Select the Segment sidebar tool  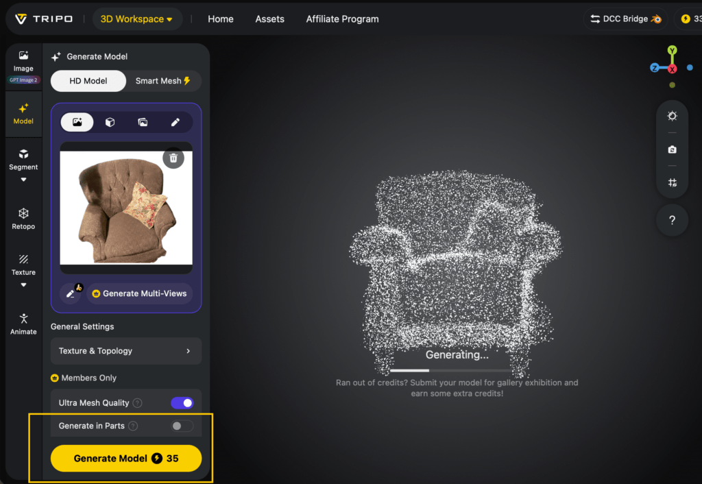click(x=23, y=160)
